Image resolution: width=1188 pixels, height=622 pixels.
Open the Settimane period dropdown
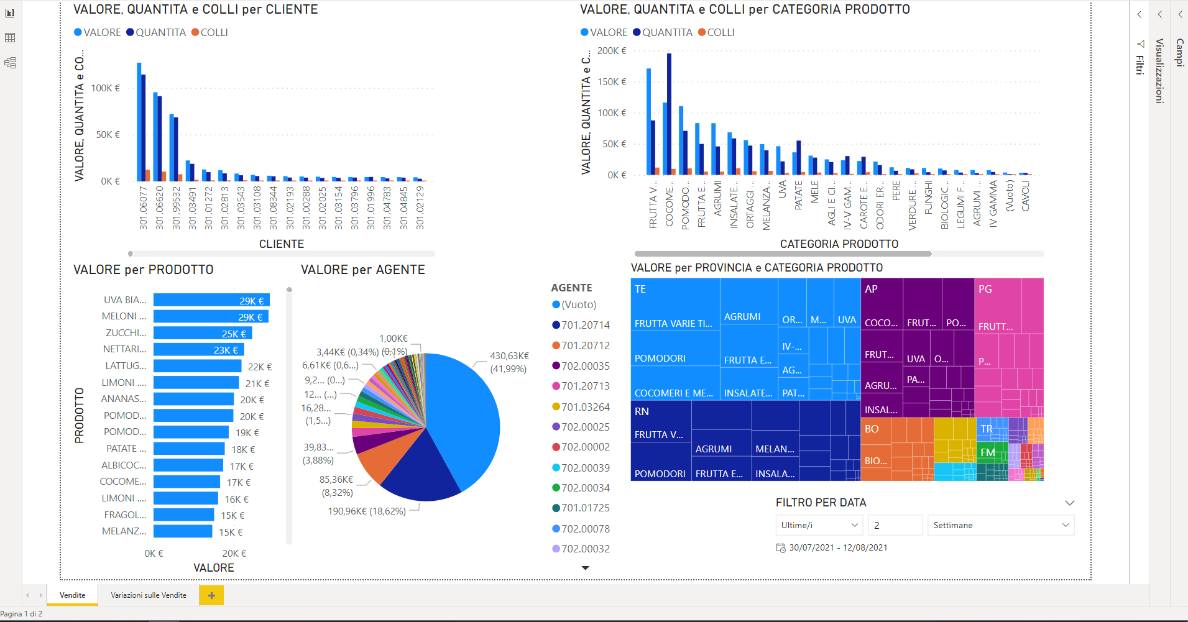(1000, 525)
